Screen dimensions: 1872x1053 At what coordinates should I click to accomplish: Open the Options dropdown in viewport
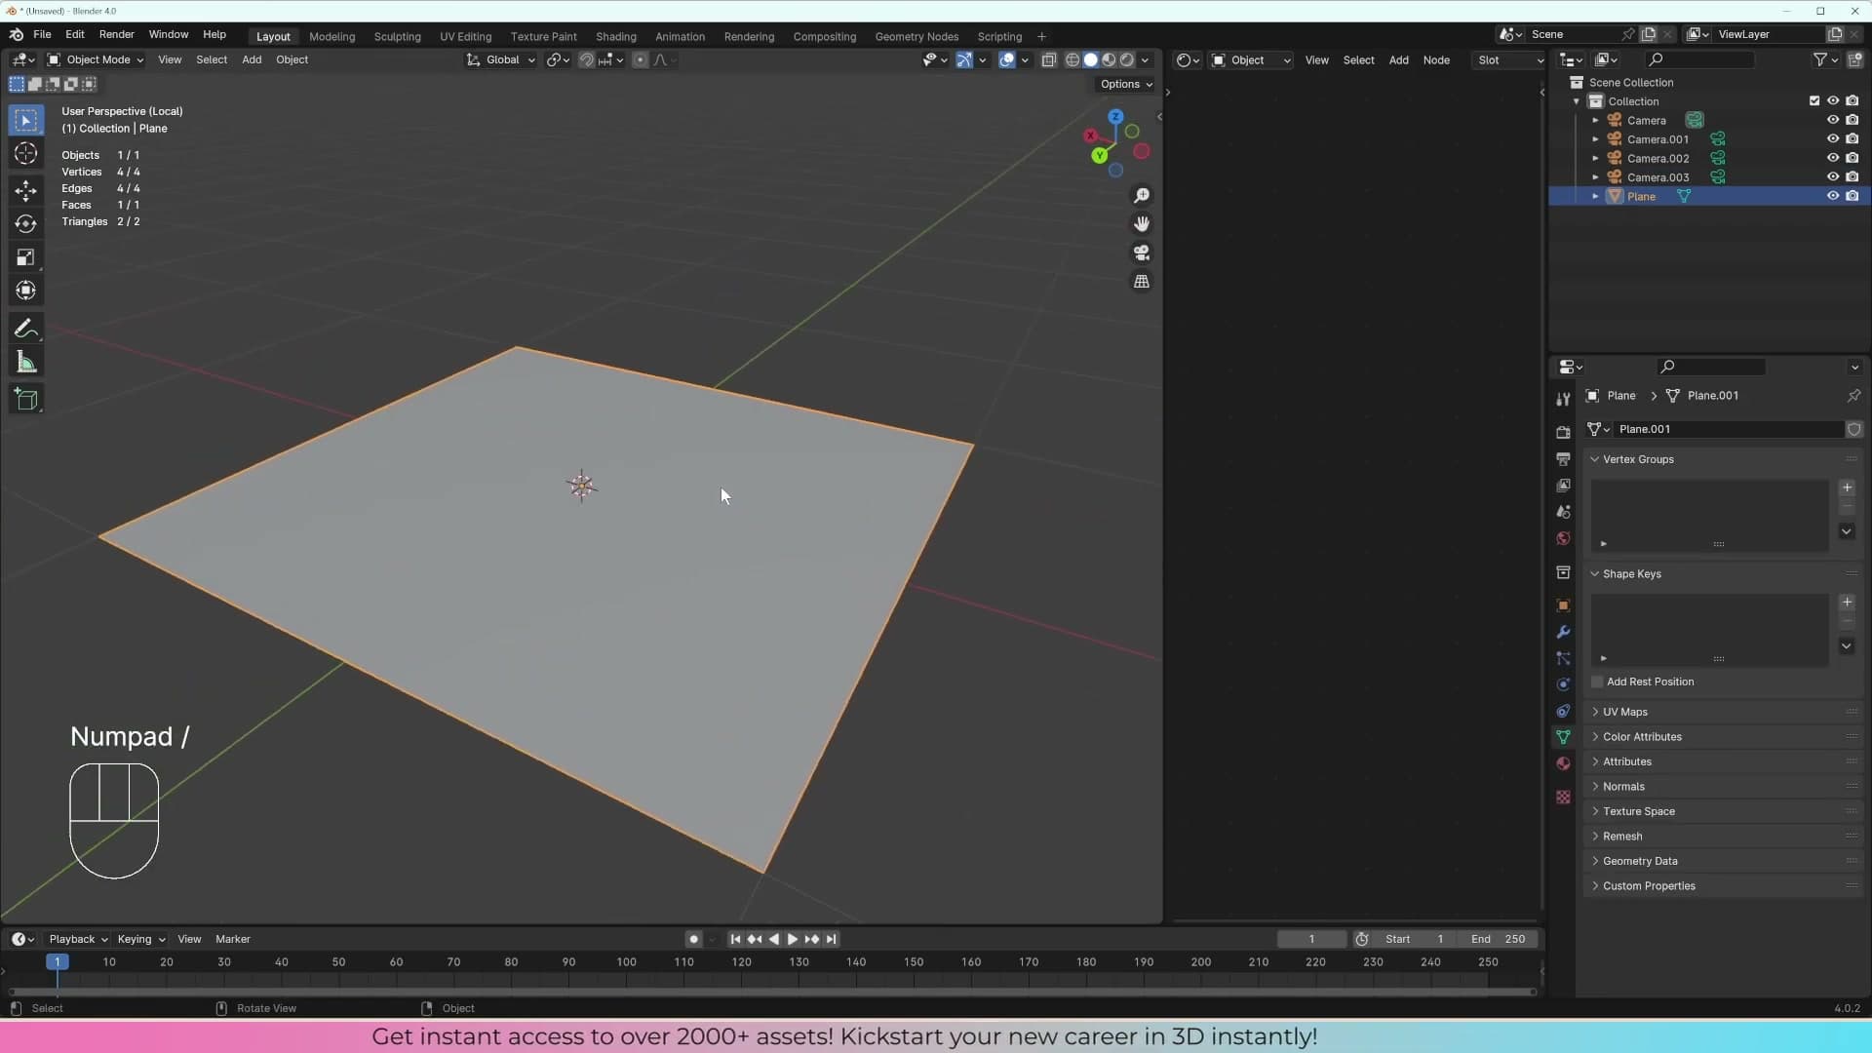coord(1126,85)
